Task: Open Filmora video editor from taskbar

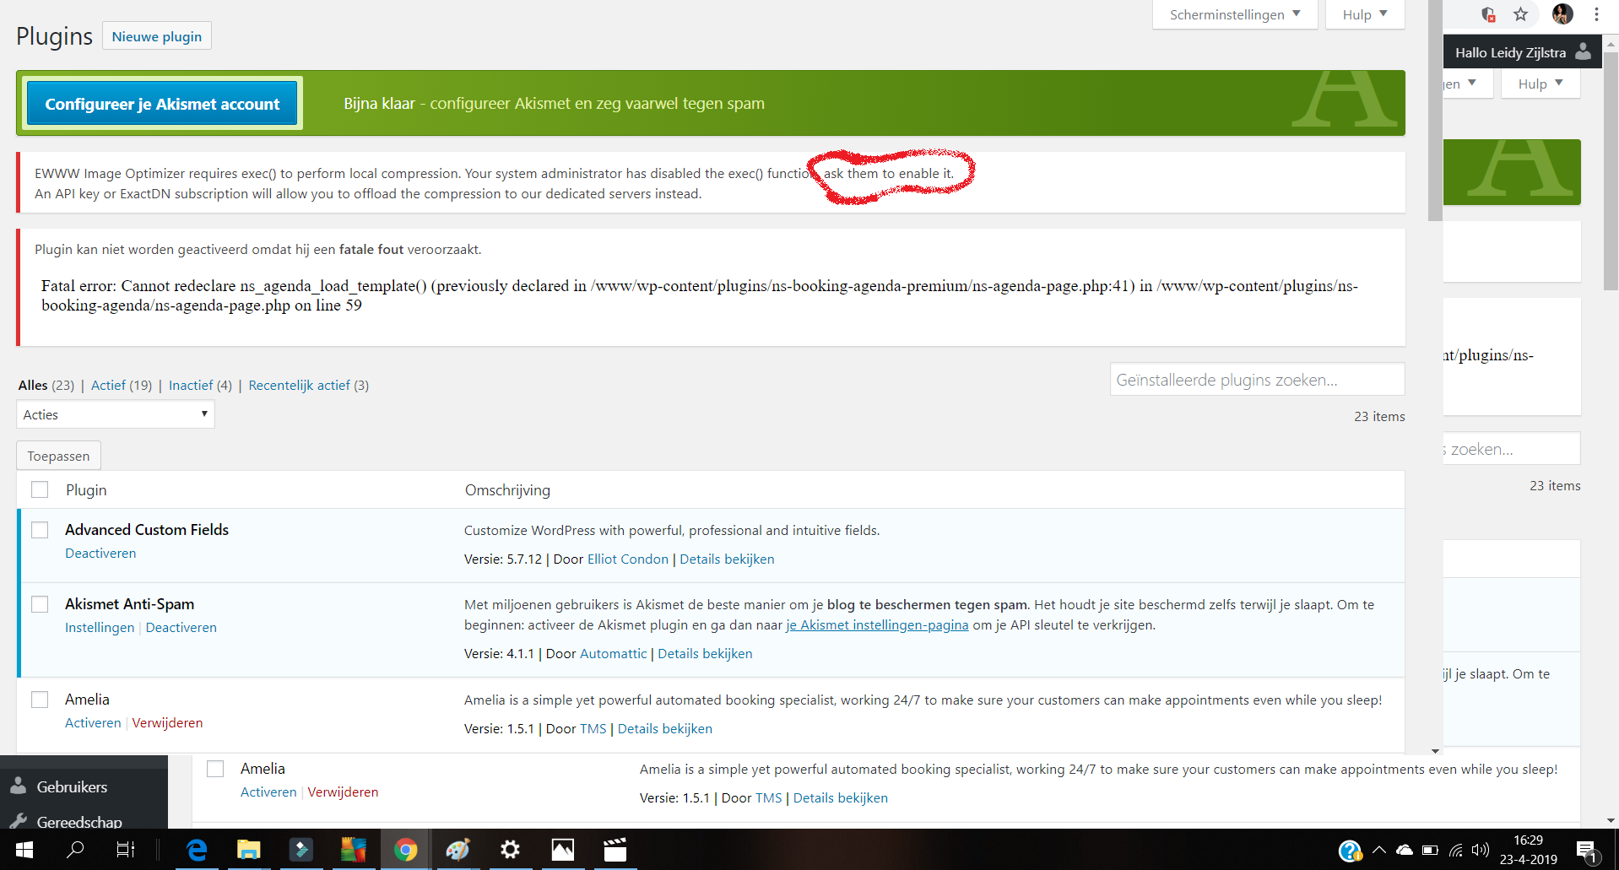Action: tap(301, 850)
